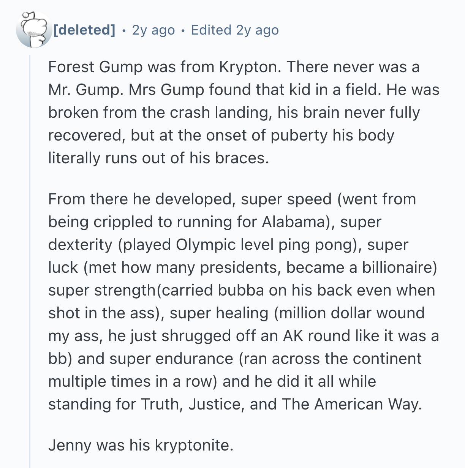Click the word 'Krypton' in the first sentence

coord(249,67)
